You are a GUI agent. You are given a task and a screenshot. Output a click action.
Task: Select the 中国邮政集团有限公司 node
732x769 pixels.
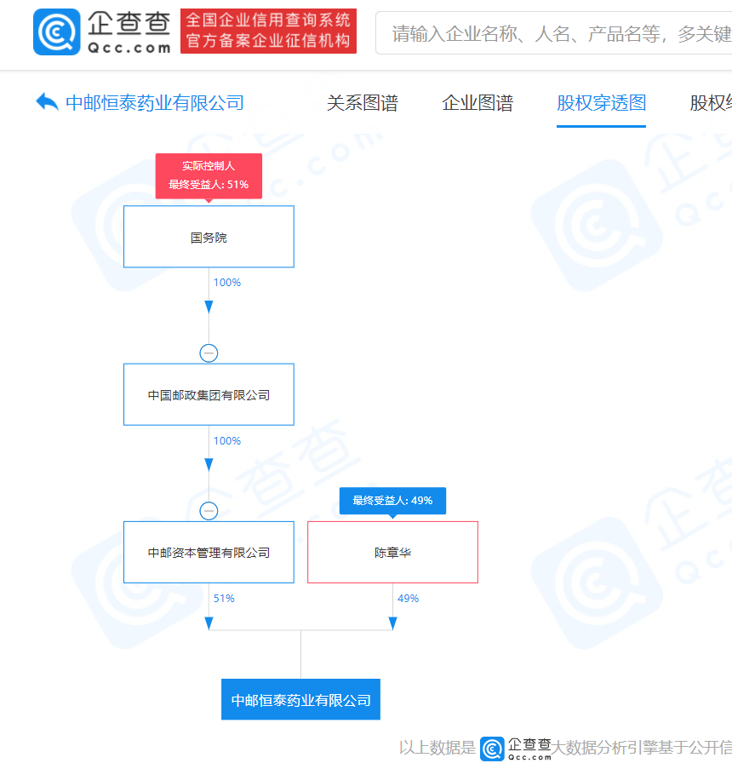[209, 395]
